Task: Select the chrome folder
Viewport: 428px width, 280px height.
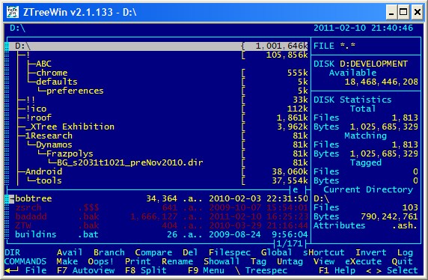Action: [52, 73]
